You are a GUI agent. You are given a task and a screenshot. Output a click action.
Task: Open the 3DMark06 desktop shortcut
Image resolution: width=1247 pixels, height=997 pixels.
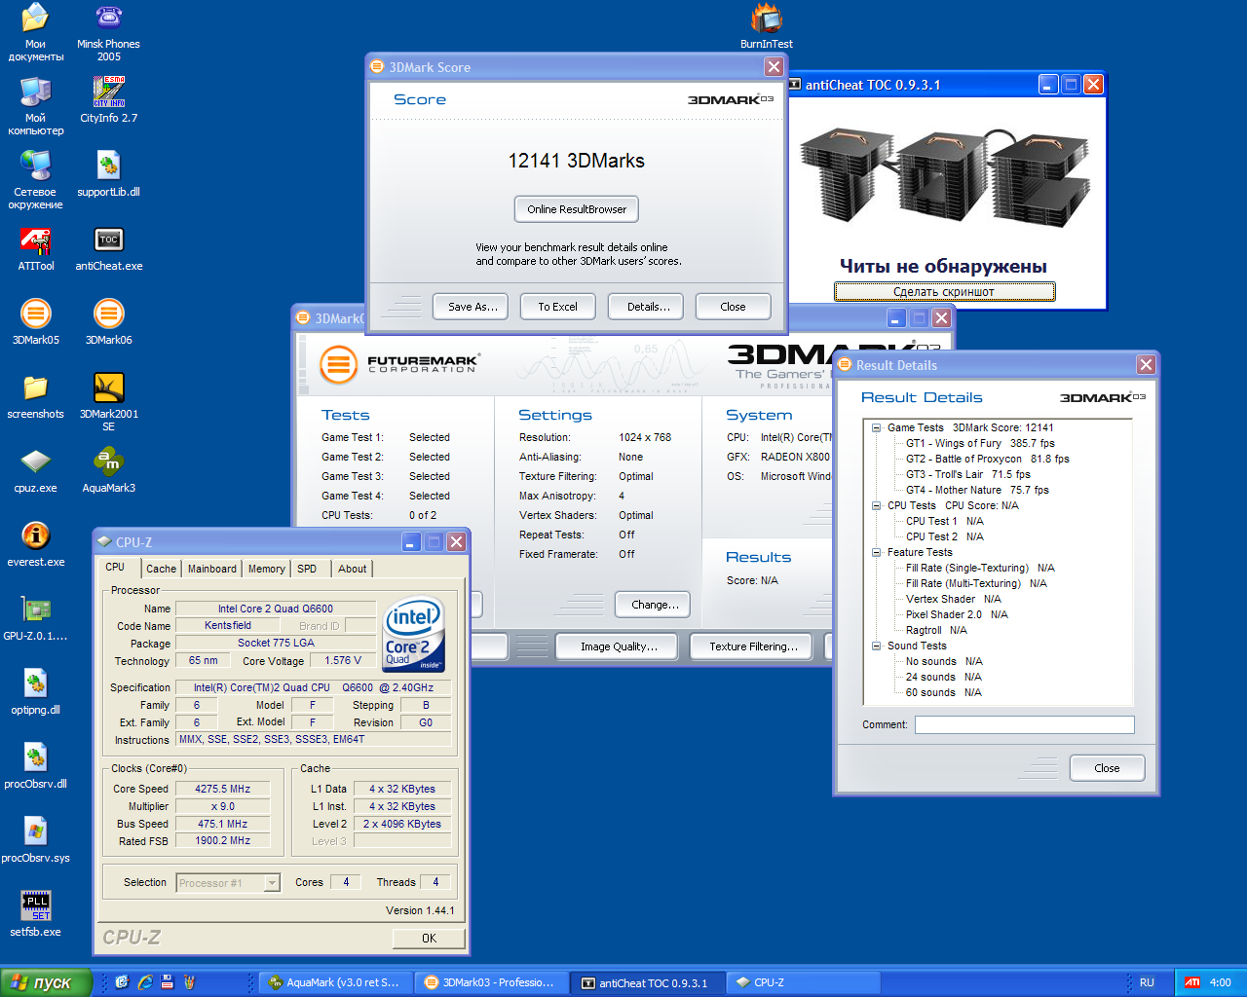point(108,321)
